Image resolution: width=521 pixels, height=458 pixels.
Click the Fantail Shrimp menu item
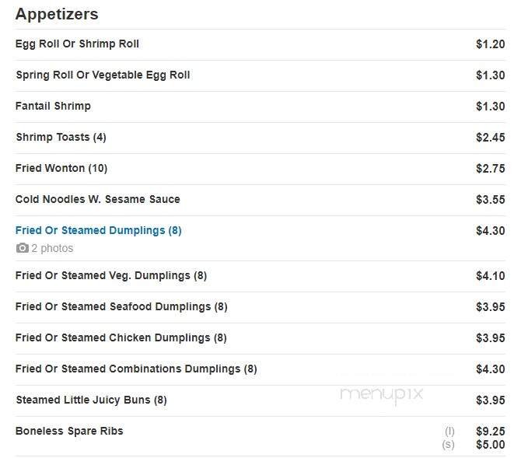point(53,106)
